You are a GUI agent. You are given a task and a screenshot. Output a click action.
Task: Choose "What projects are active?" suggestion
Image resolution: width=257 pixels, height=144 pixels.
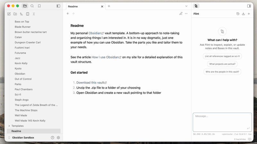pyautogui.click(x=222, y=64)
